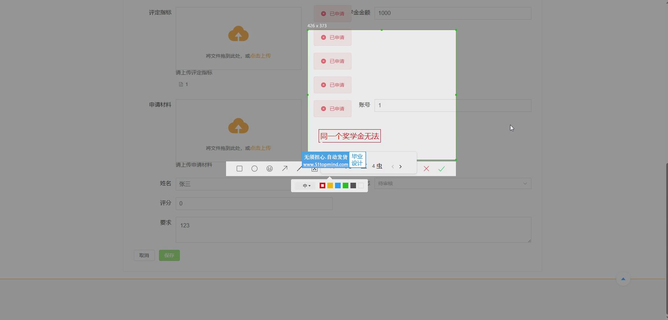This screenshot has height=320, width=668.
Task: Open the 中 font size dropdown
Action: tap(306, 186)
